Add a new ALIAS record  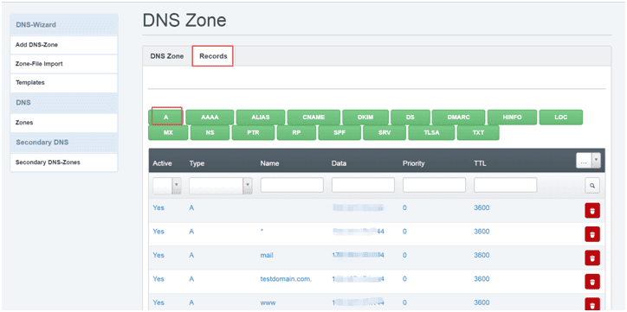tap(261, 118)
